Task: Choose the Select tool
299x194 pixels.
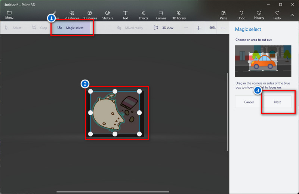Action: (x=13, y=28)
